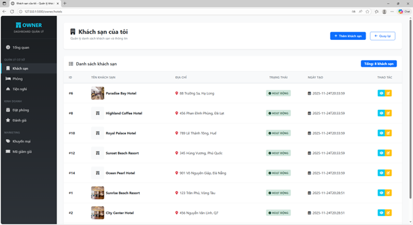Click Tổng: 8 khách sạn badge
The image size is (413, 225).
379,64
